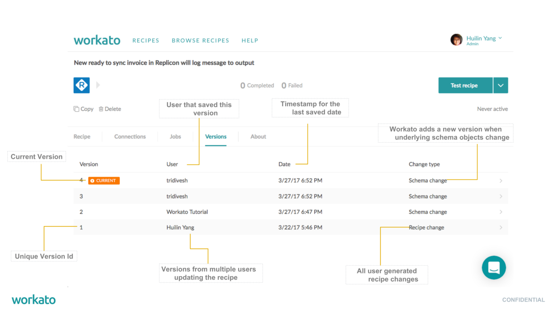This screenshot has height=309, width=550.
Task: Click the Workato logo in the header
Action: tap(97, 40)
